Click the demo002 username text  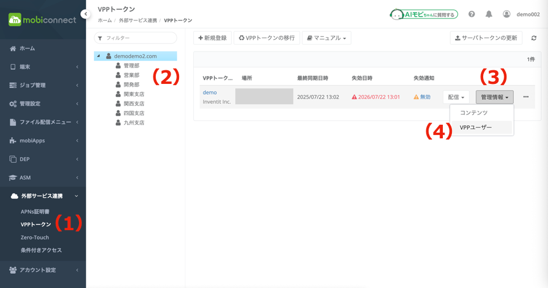pyautogui.click(x=528, y=14)
